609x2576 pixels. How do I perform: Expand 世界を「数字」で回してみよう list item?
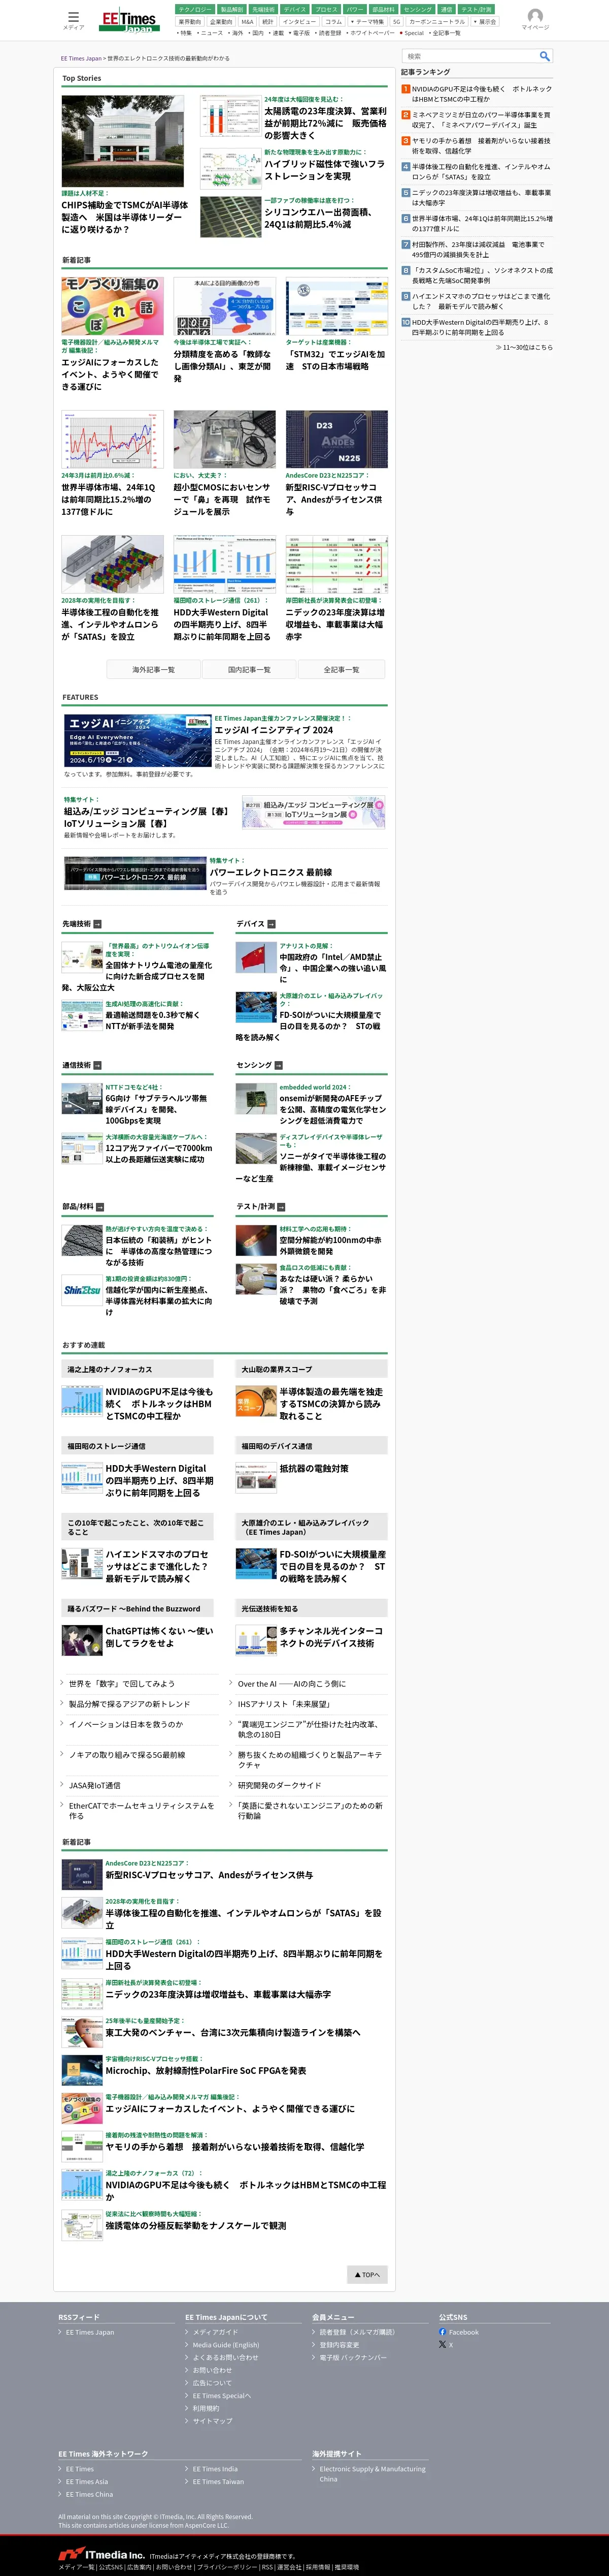tap(121, 1683)
